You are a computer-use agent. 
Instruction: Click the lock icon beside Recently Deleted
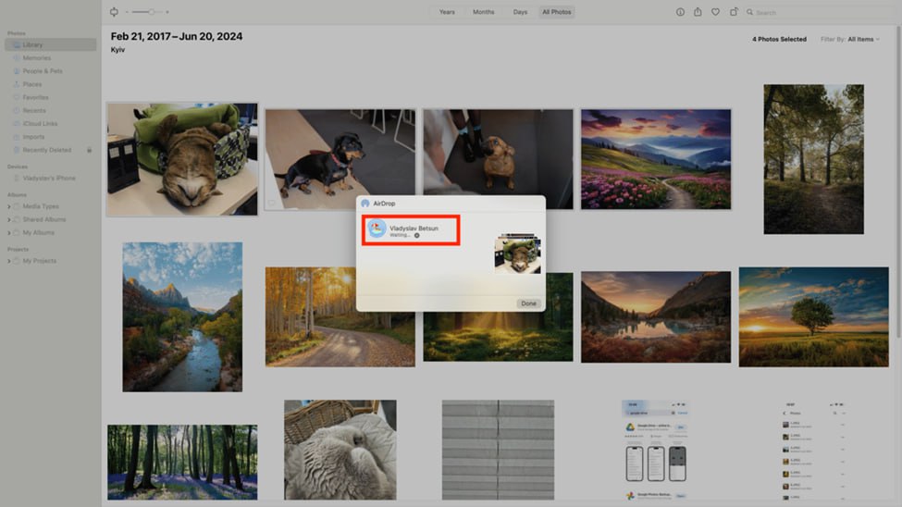coord(90,150)
